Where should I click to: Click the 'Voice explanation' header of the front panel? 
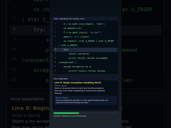61,79
